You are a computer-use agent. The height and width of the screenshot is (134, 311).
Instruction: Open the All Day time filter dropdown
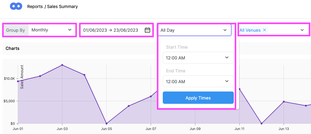[195, 30]
